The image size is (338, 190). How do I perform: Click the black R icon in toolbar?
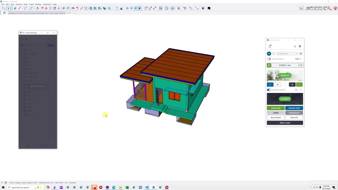[x=209, y=8]
